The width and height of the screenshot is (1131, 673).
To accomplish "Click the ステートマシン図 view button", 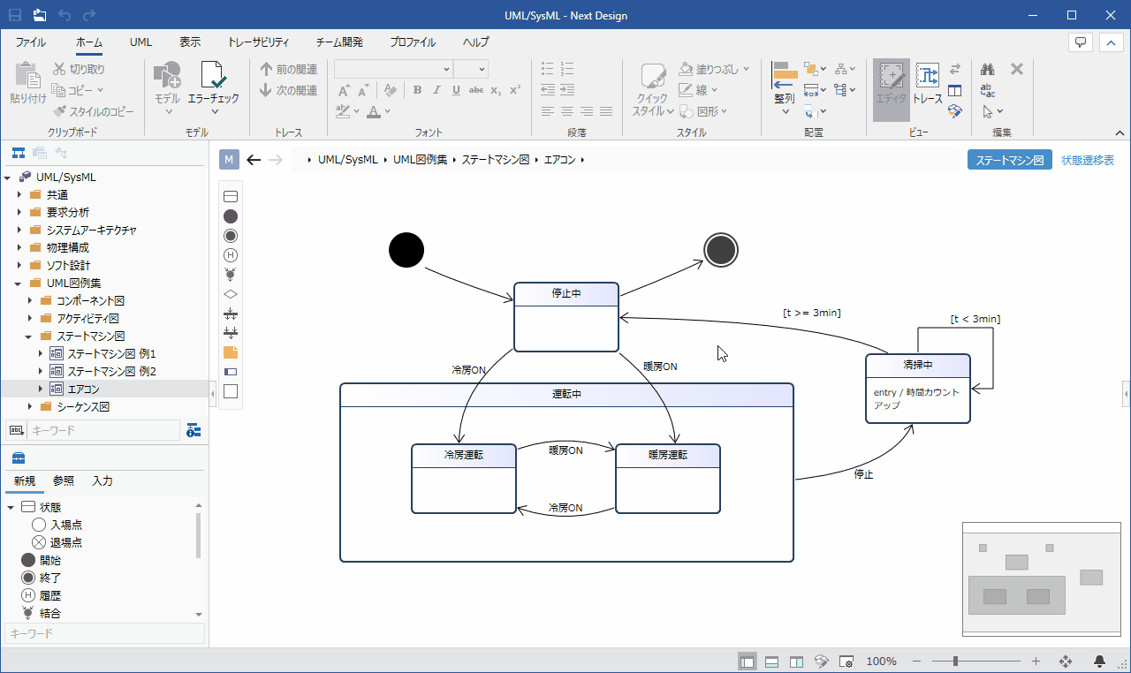I will point(1010,160).
